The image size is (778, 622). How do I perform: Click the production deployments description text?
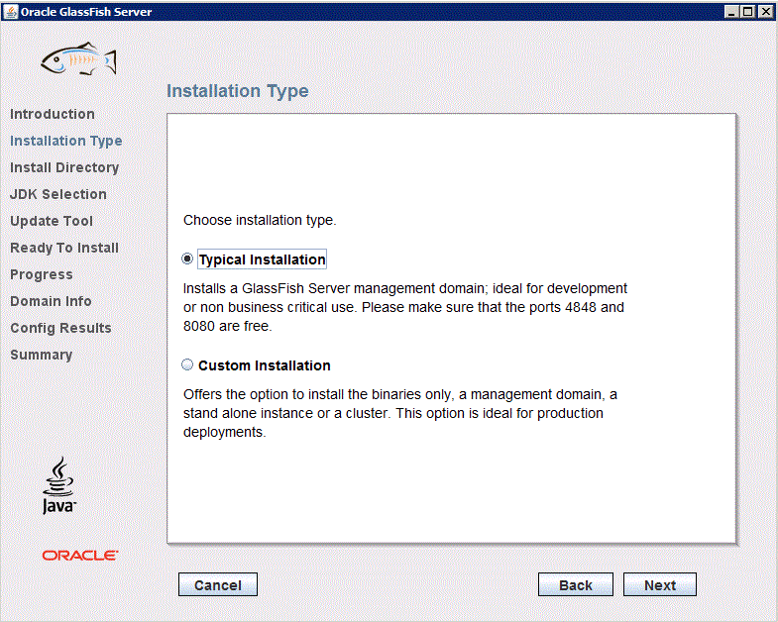click(399, 413)
